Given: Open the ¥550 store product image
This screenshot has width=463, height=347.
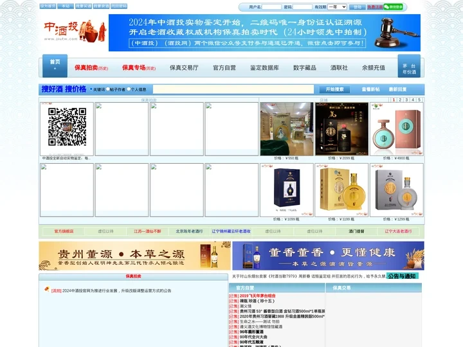Looking at the screenshot, I should [x=286, y=129].
